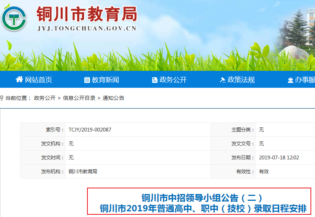
Task: Click the 主题分类 label cell
Action: tap(233, 130)
